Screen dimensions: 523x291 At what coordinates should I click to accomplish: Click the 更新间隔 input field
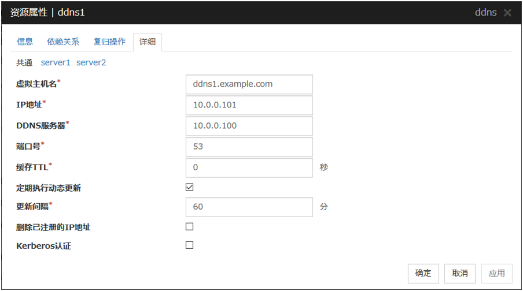[249, 207]
